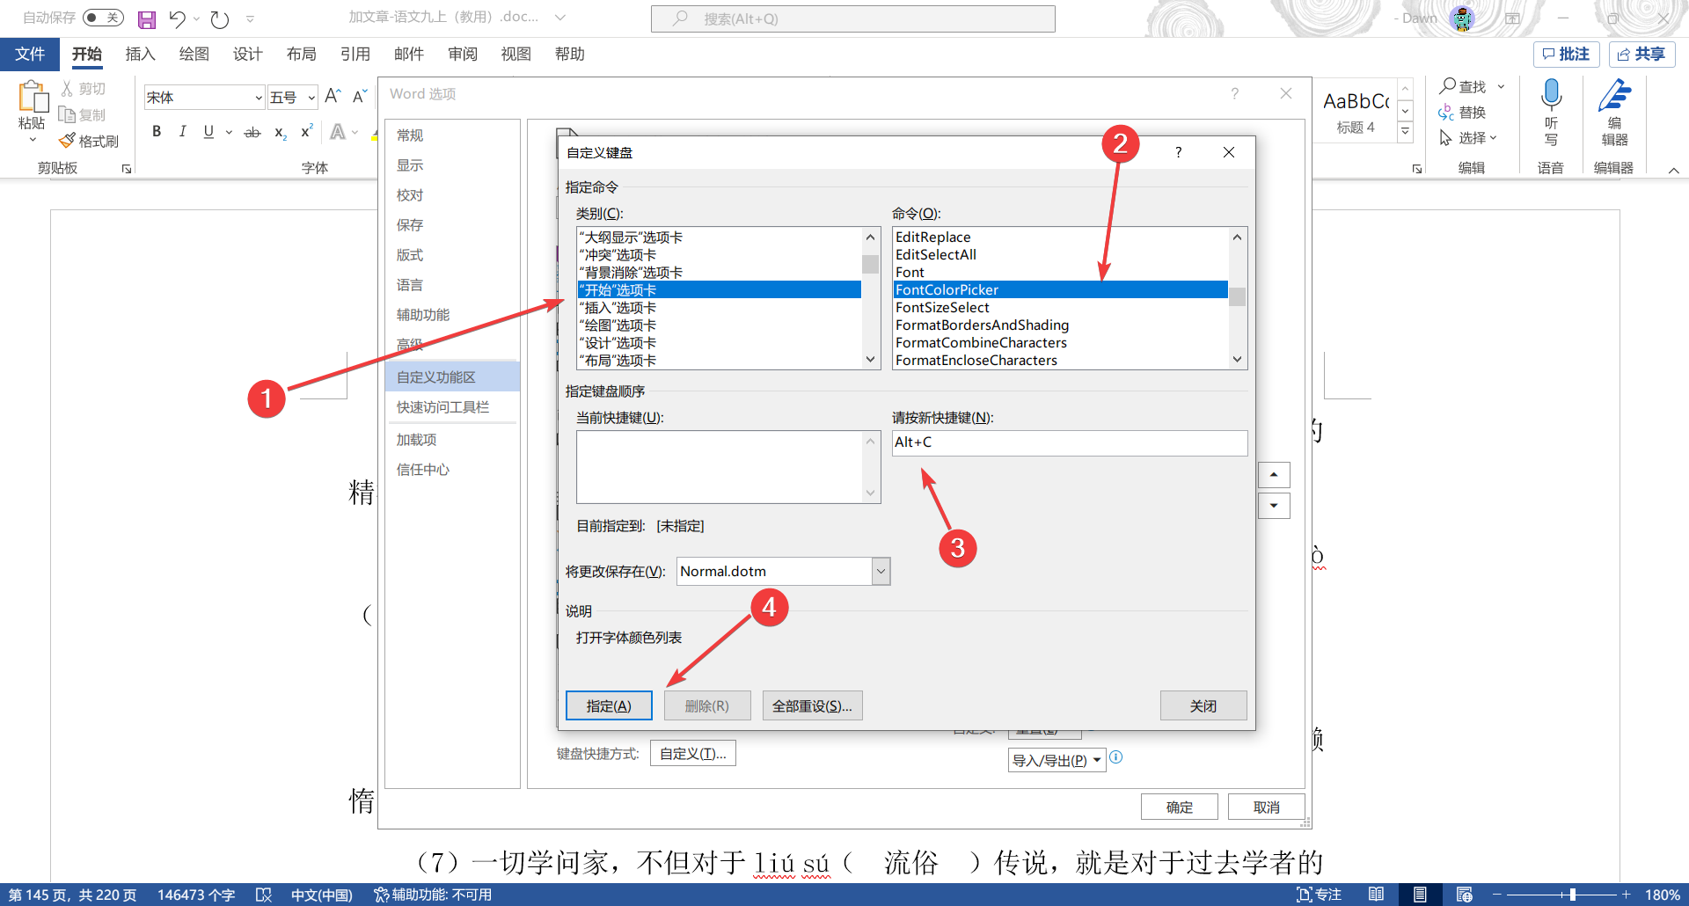Select FontSizeSelect in the commands list

(1060, 308)
